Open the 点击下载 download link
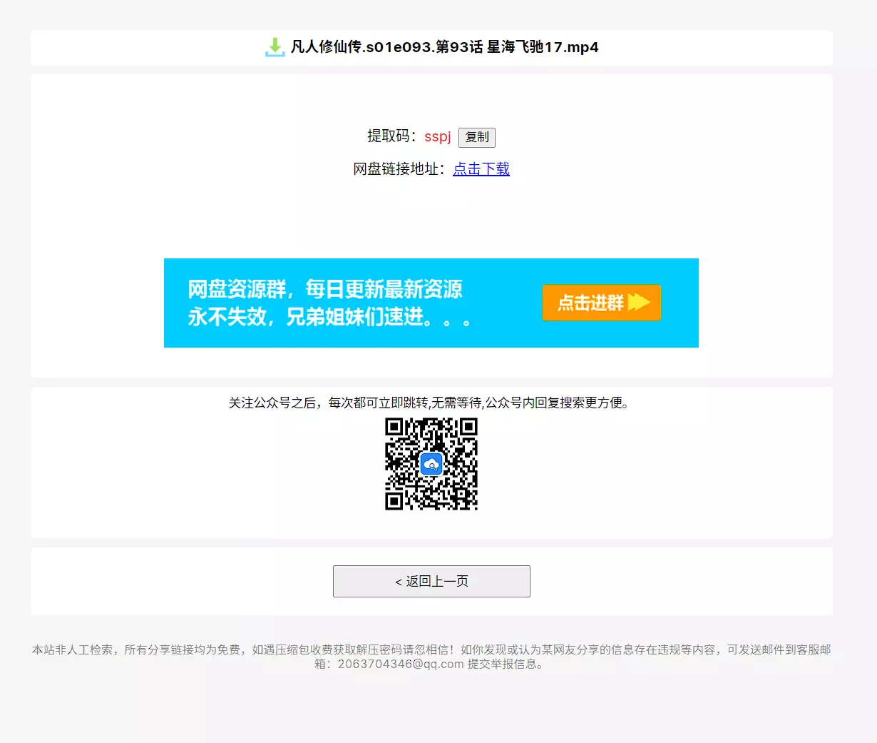Image resolution: width=877 pixels, height=743 pixels. (x=481, y=169)
